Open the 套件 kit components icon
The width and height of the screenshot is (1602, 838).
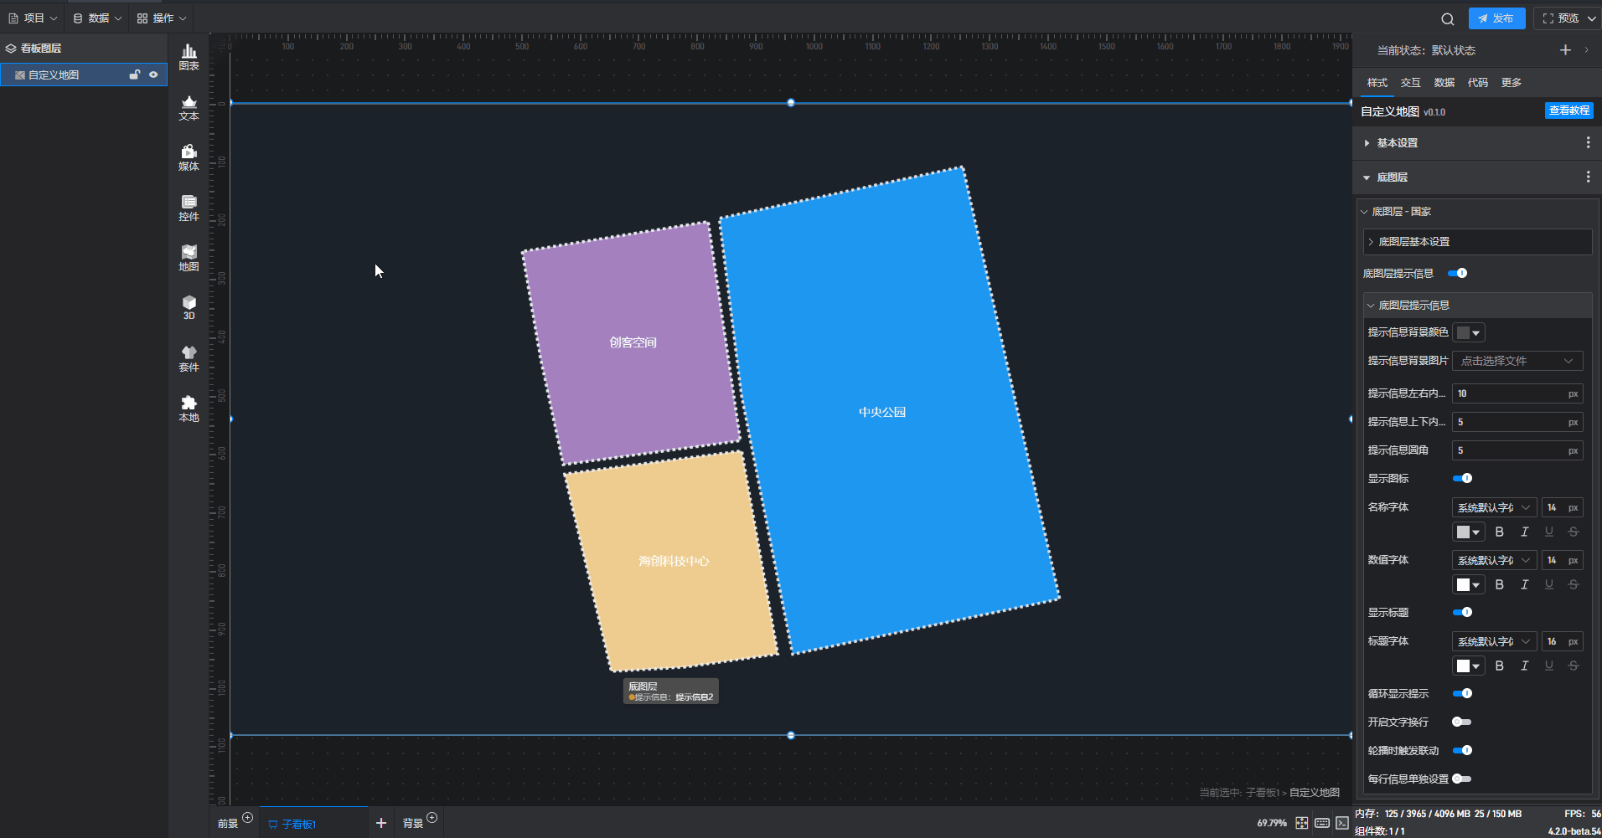(189, 358)
